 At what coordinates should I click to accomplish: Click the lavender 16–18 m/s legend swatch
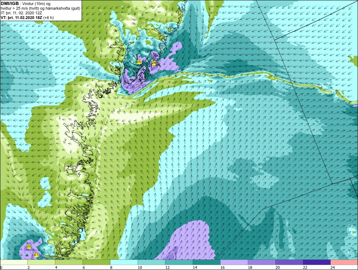(x=234, y=262)
